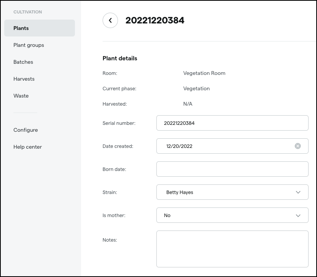
Task: Click the empty Born date field
Action: coord(232,169)
